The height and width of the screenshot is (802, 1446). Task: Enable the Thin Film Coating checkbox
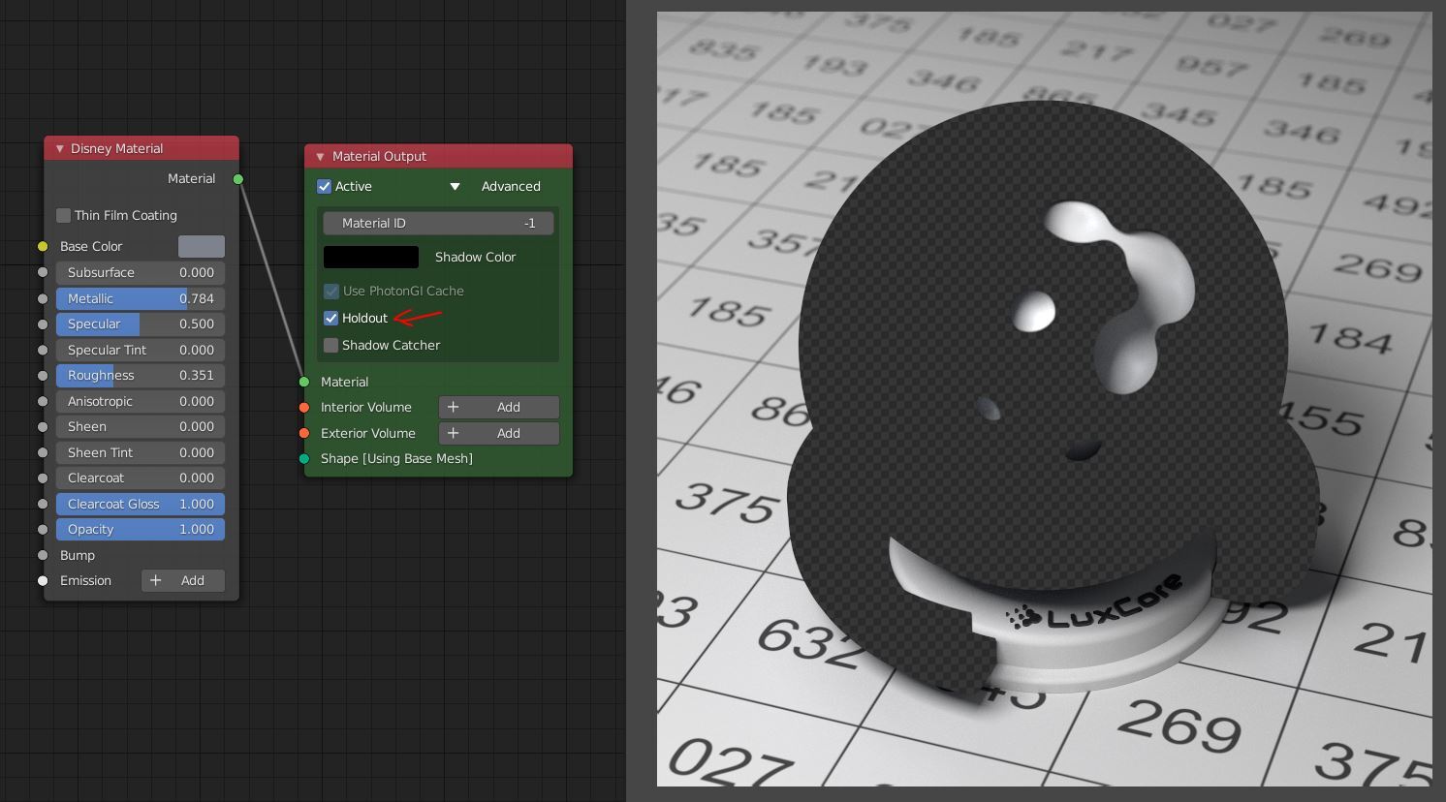[x=64, y=216]
